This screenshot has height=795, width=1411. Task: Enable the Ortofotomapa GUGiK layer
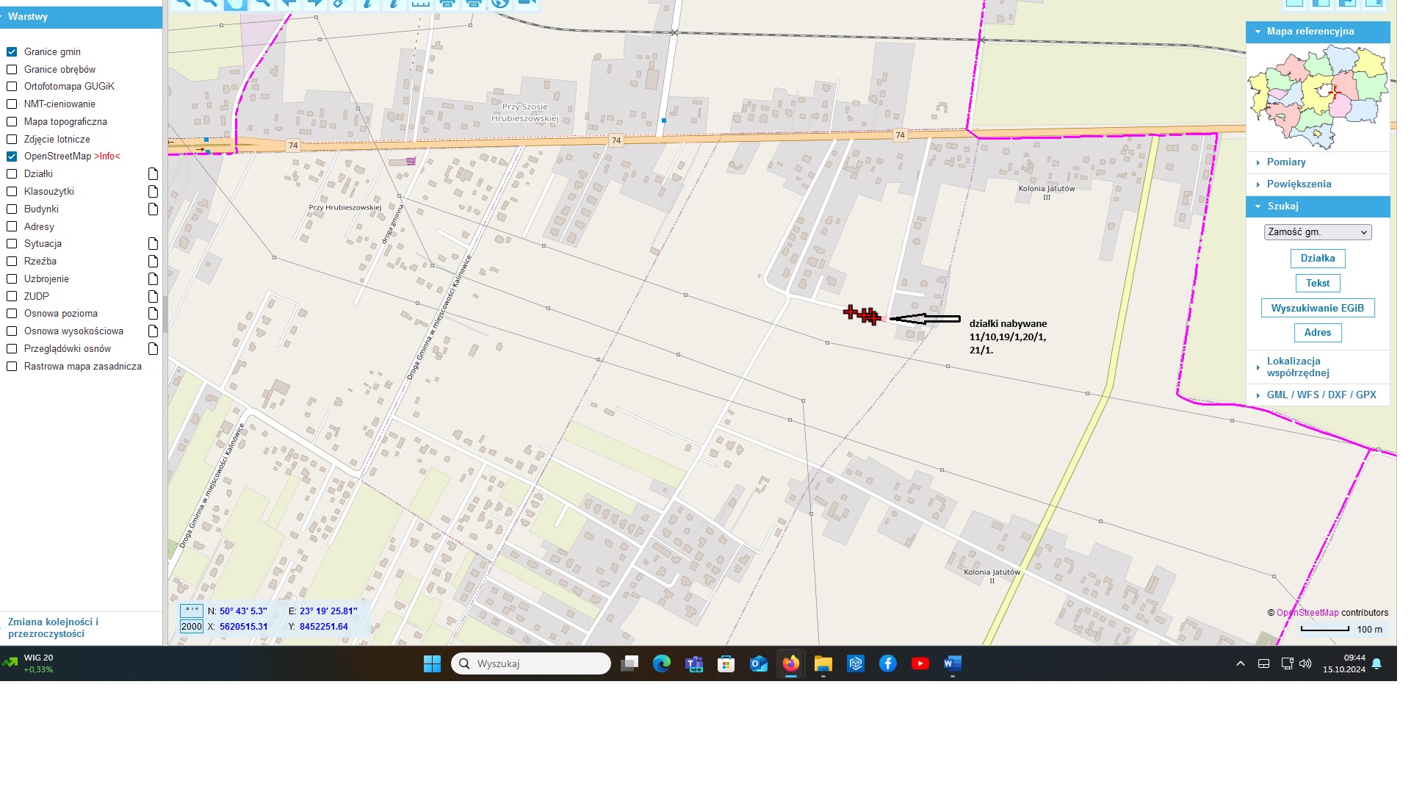12,87
